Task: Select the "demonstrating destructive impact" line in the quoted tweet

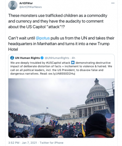Action: click(93, 63)
